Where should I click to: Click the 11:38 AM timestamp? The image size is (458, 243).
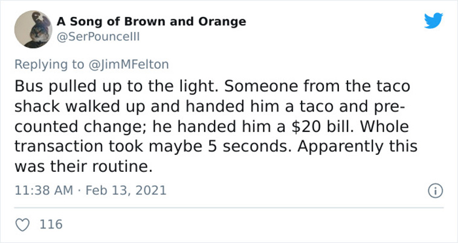[x=44, y=191]
